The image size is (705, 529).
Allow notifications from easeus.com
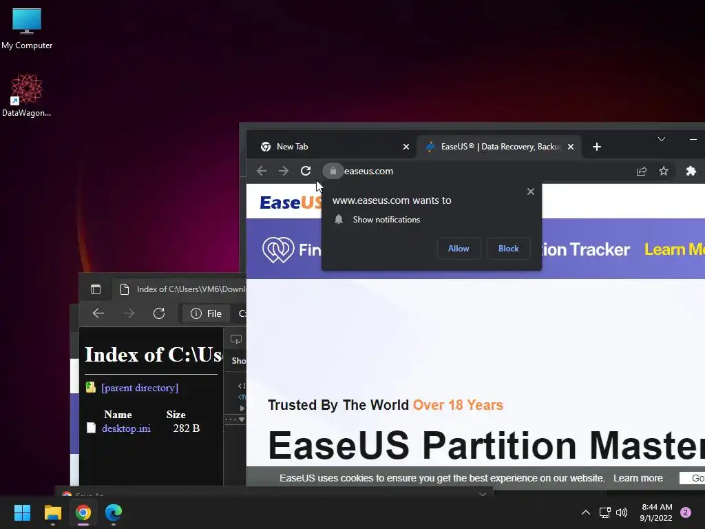459,249
